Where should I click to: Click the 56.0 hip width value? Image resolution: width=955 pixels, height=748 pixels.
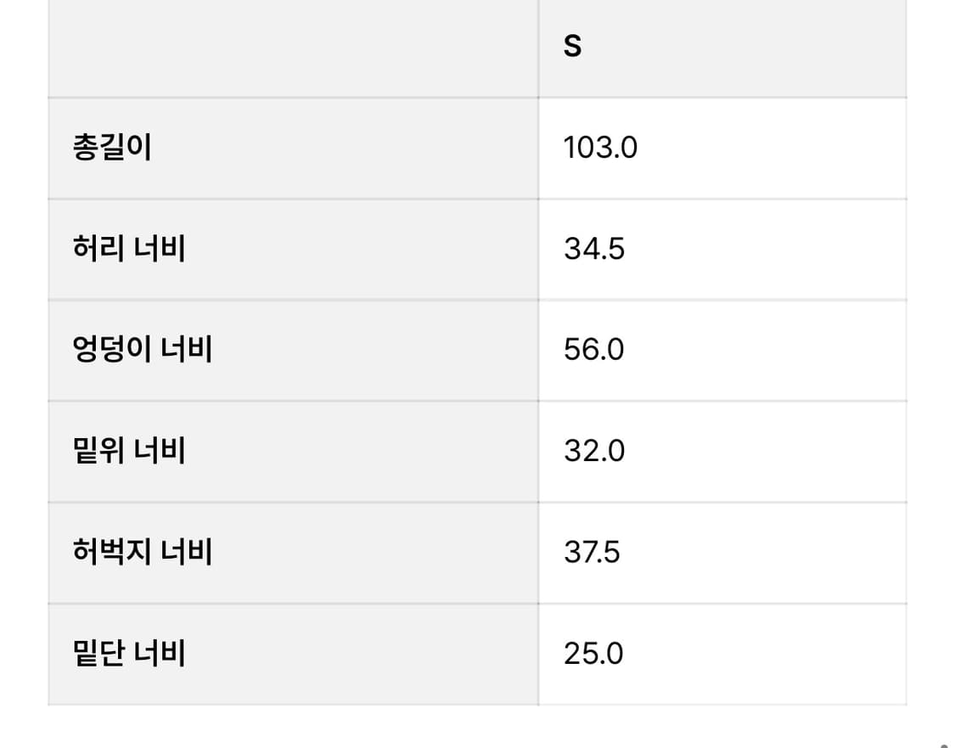pos(594,350)
